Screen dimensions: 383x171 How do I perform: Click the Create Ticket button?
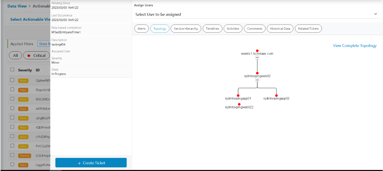point(91,162)
